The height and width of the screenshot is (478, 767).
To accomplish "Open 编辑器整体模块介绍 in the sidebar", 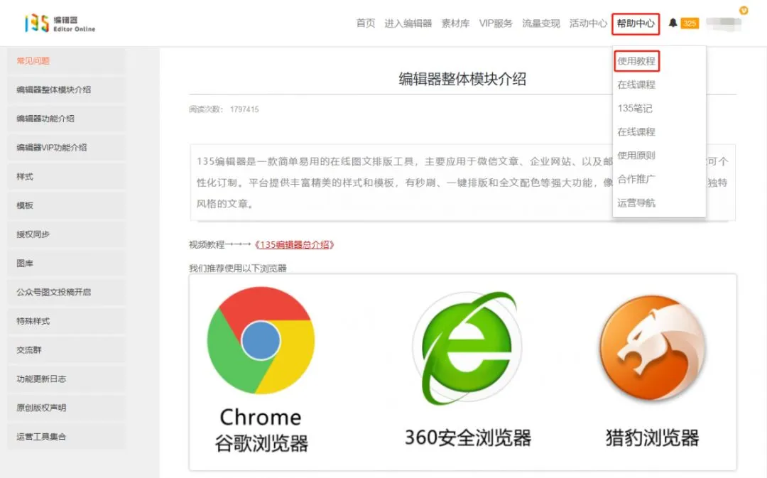I will 65,89.
